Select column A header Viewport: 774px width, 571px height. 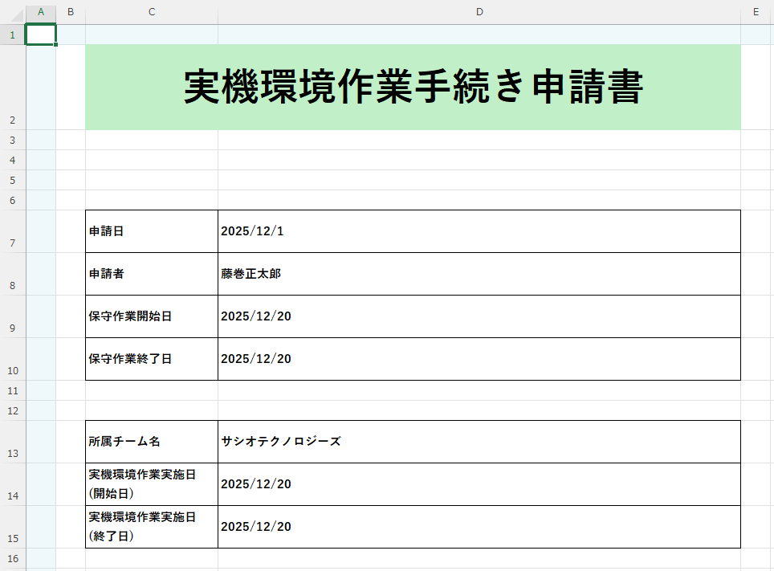pos(41,12)
